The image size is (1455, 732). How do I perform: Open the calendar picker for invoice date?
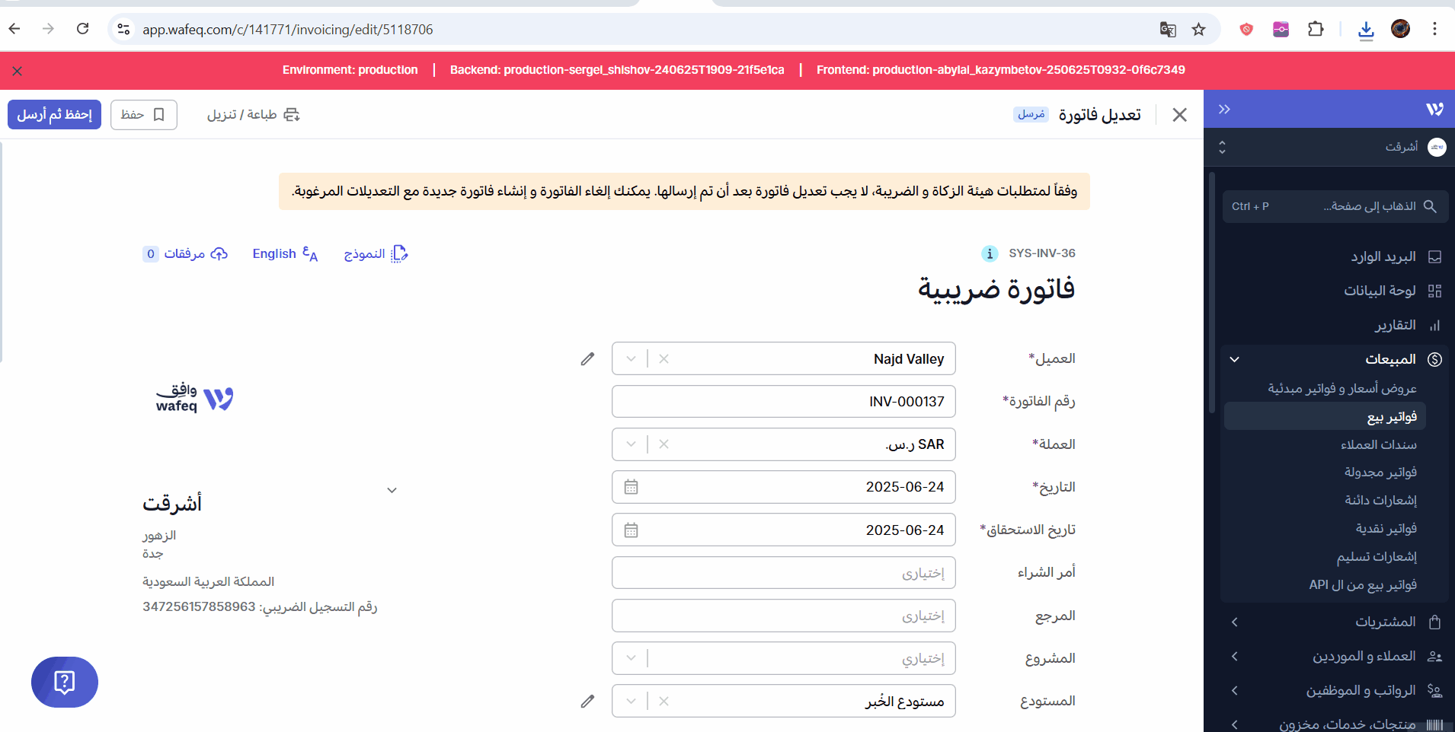(x=631, y=487)
